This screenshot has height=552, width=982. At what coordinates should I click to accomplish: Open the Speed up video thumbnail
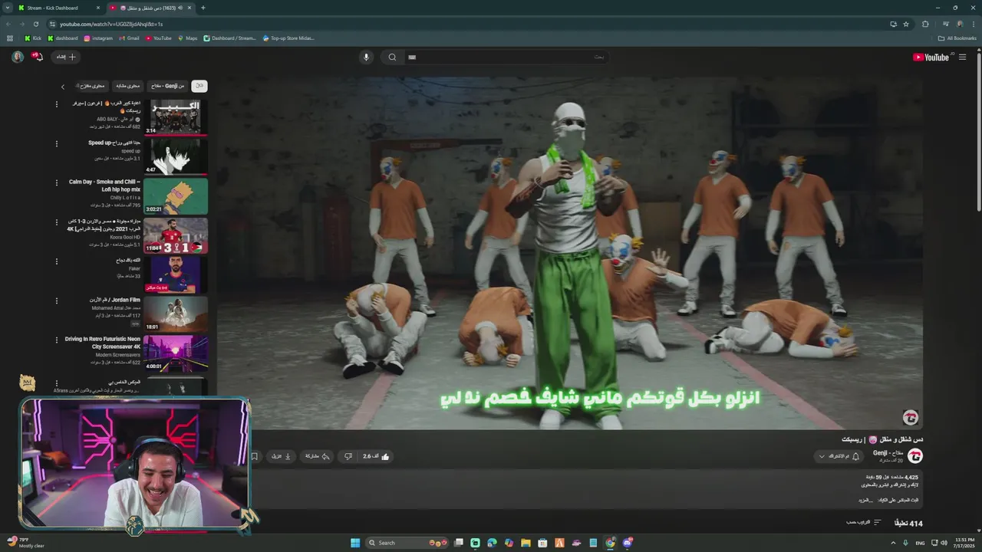pyautogui.click(x=176, y=156)
